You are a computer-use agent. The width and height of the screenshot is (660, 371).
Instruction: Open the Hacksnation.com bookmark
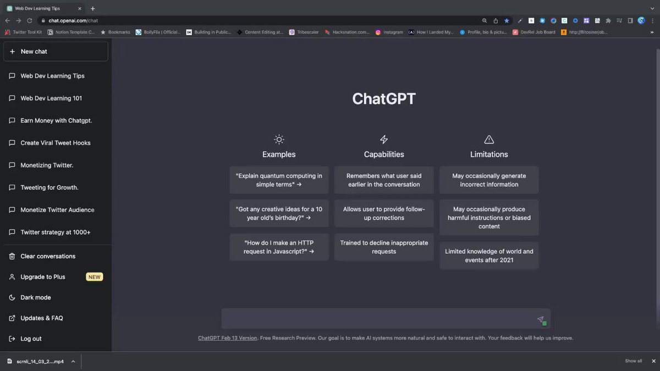coord(347,32)
